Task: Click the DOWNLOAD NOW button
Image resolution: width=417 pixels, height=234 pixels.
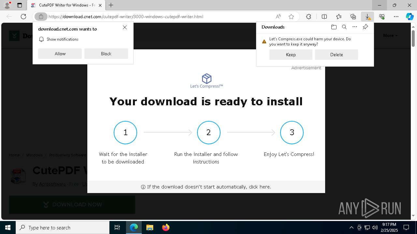Action: (x=72, y=204)
